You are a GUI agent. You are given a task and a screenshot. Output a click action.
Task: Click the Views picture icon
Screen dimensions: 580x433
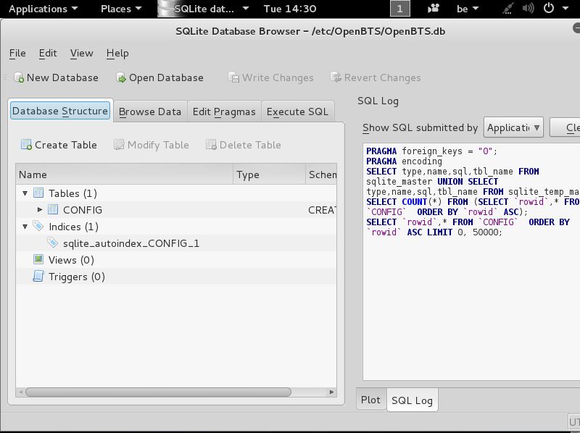click(38, 259)
